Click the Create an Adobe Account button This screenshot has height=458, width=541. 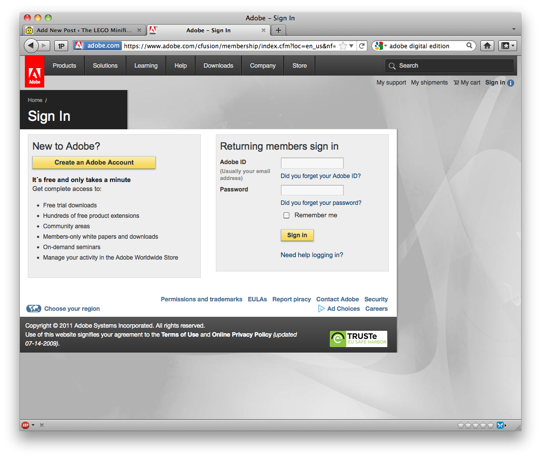click(94, 163)
